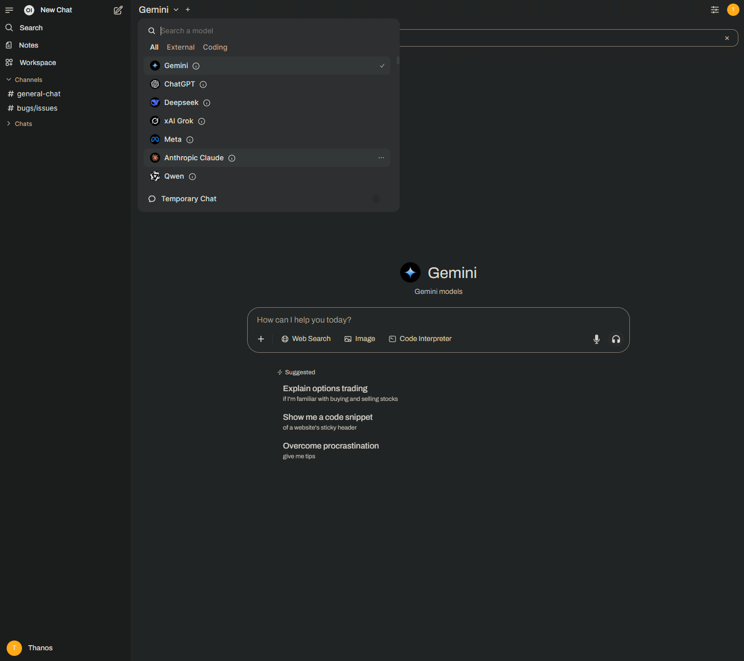Open more options for Anthropic Claude
Viewport: 744px width, 661px height.
click(x=381, y=158)
